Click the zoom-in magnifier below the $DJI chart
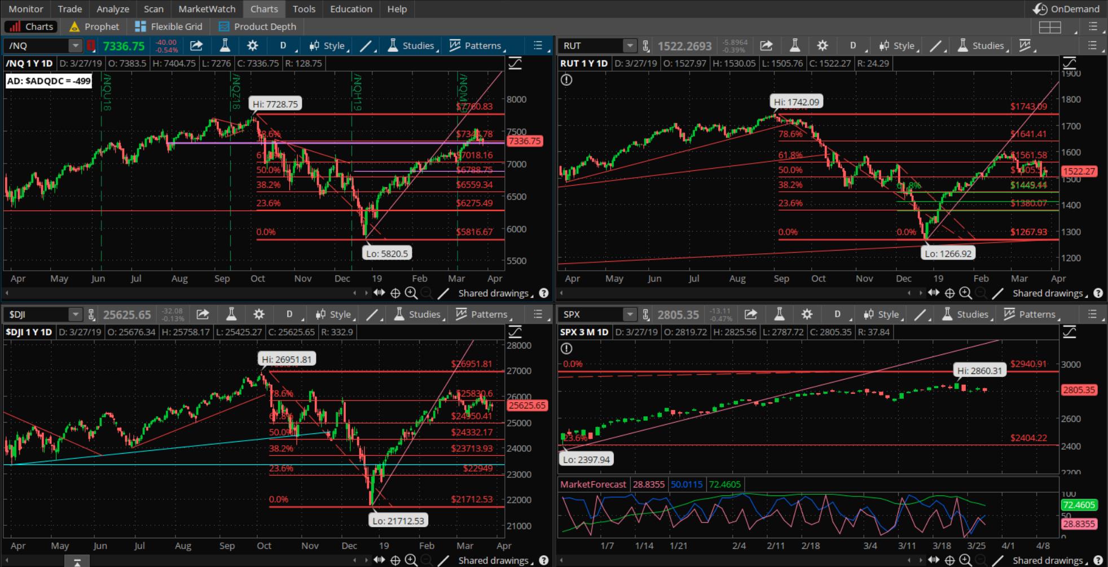Viewport: 1108px width, 567px height. tap(411, 560)
